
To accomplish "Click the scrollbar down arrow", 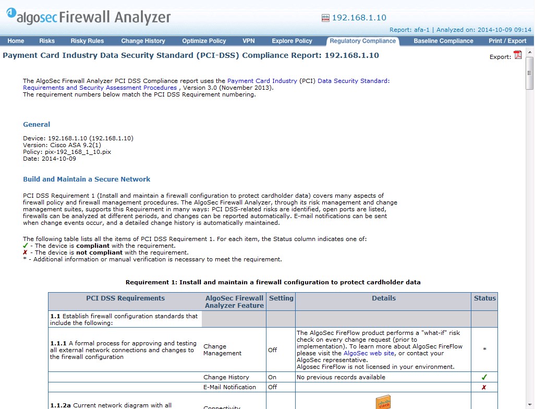I will [x=530, y=405].
